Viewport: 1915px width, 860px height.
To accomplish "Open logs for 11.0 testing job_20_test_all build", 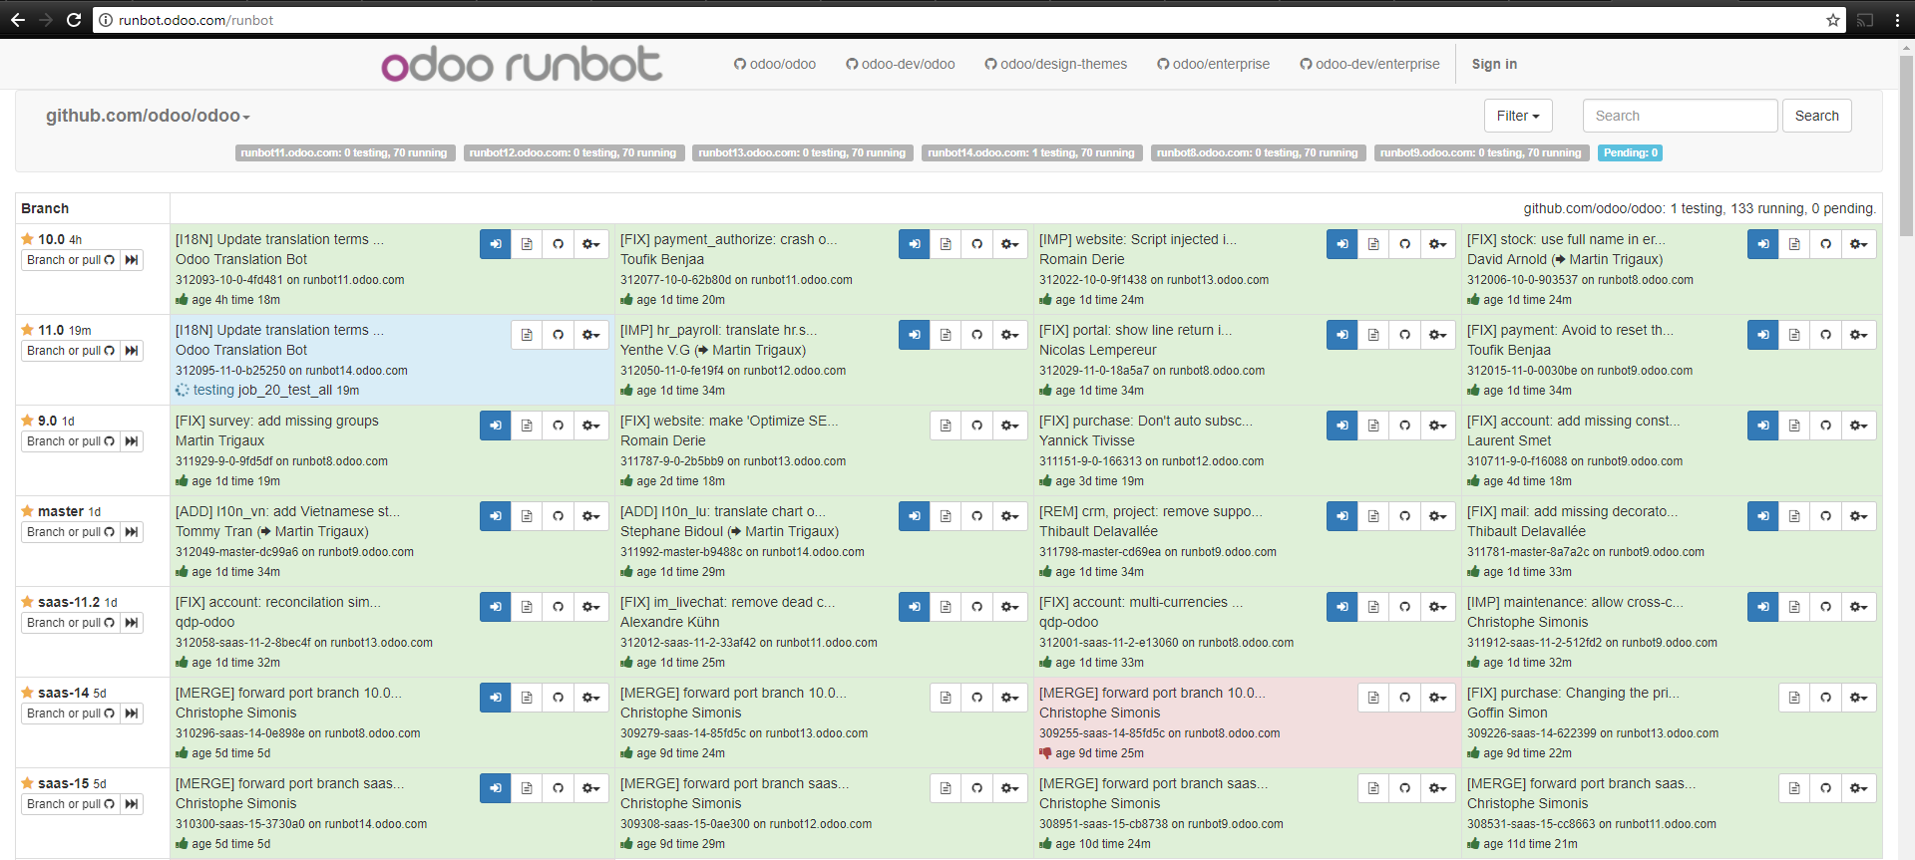I will tap(527, 335).
